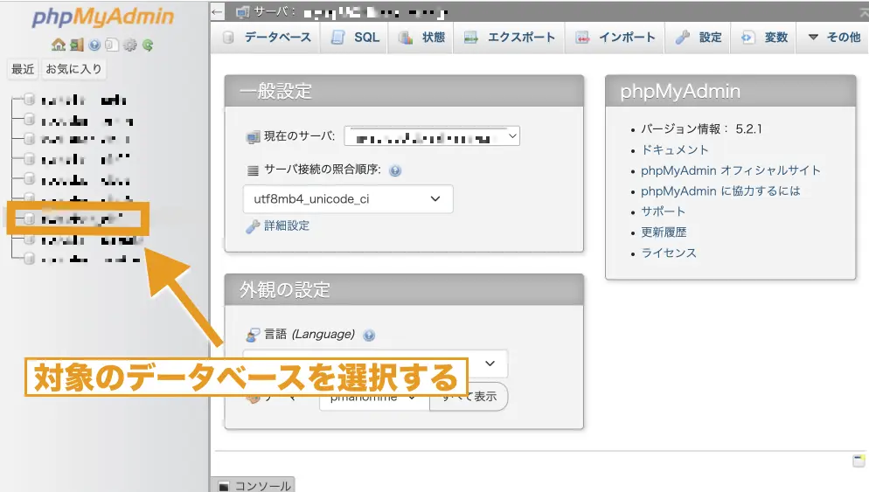Go to the インポート tab

pos(616,38)
